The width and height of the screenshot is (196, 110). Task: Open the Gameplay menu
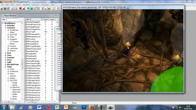click(45, 5)
